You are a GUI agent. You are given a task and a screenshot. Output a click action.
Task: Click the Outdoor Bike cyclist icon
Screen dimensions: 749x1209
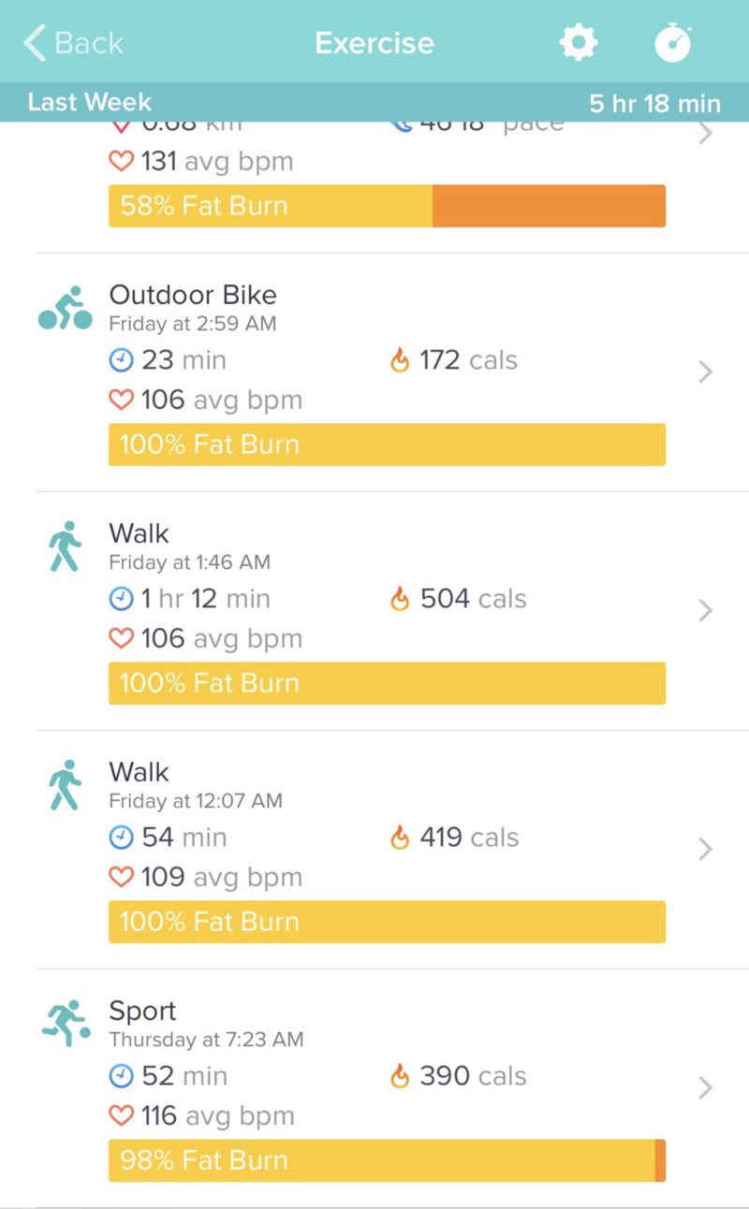65,309
